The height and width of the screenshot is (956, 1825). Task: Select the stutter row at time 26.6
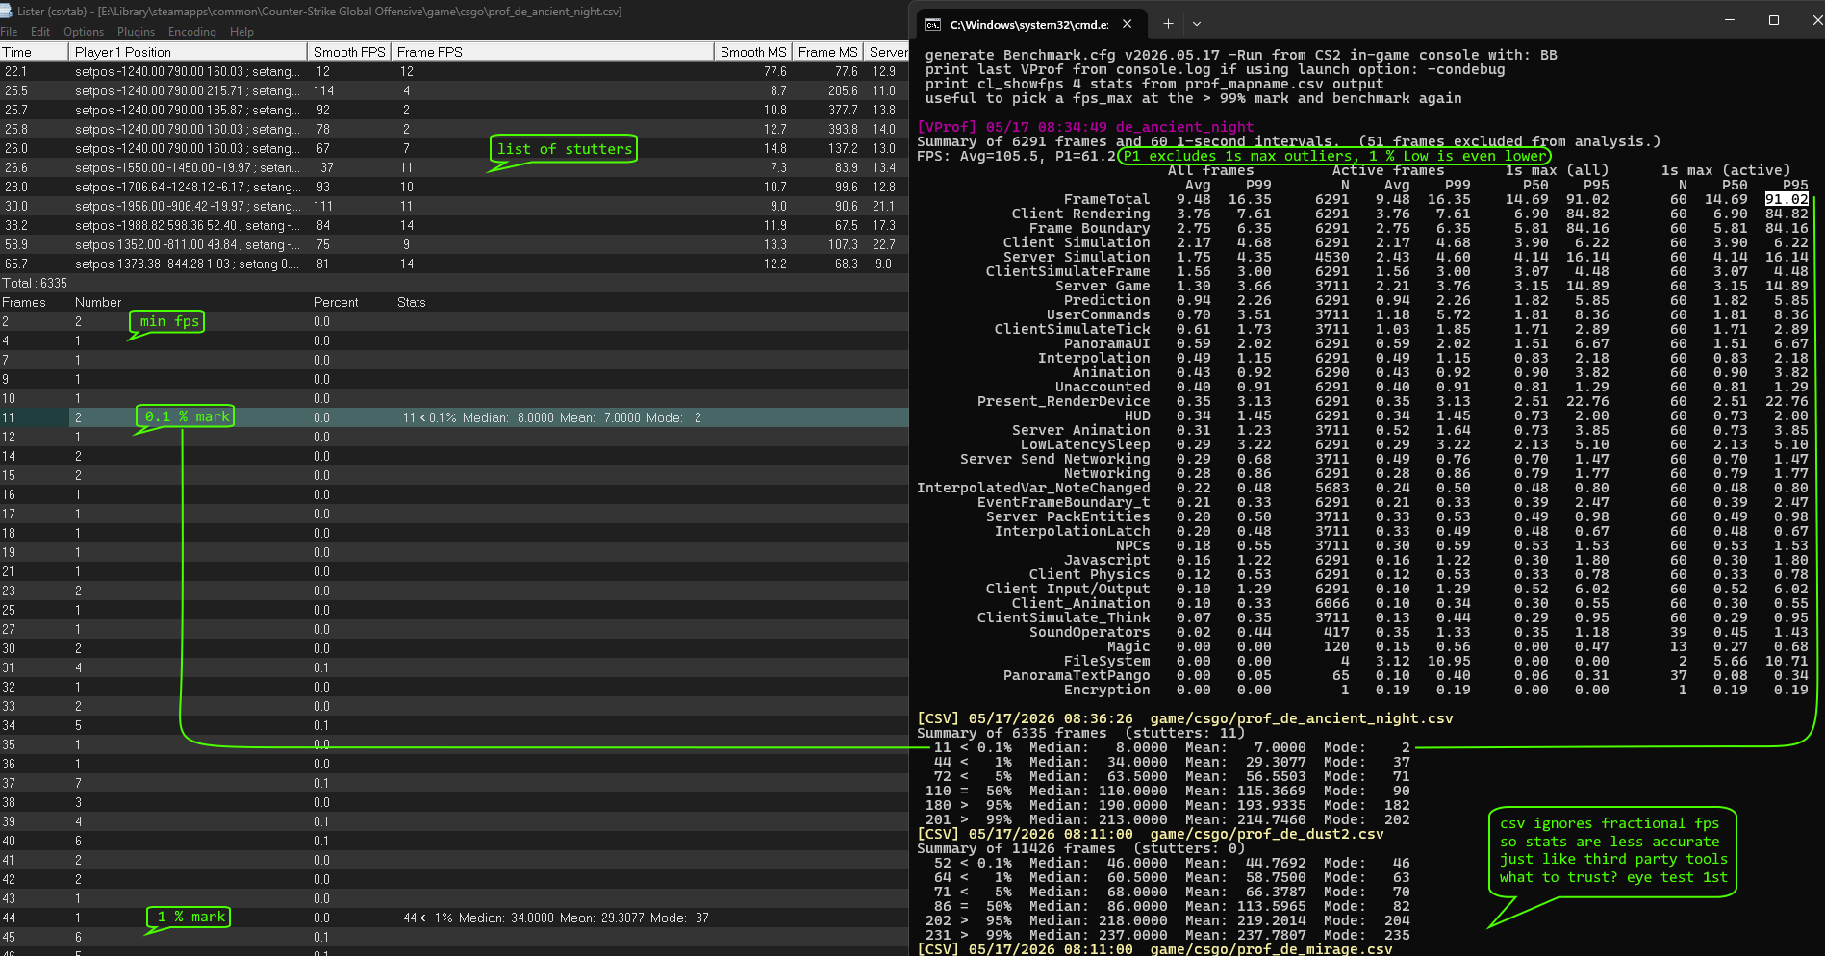454,167
